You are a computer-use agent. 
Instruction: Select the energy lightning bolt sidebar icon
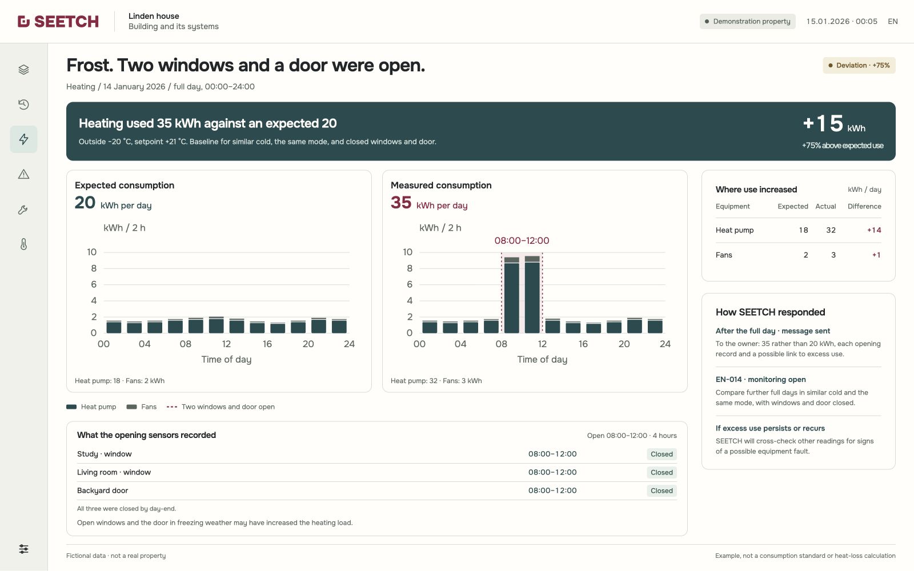tap(23, 139)
